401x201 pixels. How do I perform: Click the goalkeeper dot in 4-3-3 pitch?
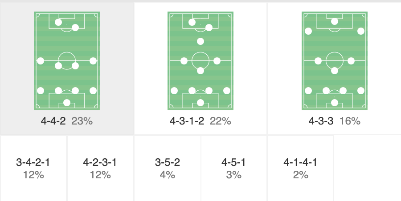pos(335,103)
